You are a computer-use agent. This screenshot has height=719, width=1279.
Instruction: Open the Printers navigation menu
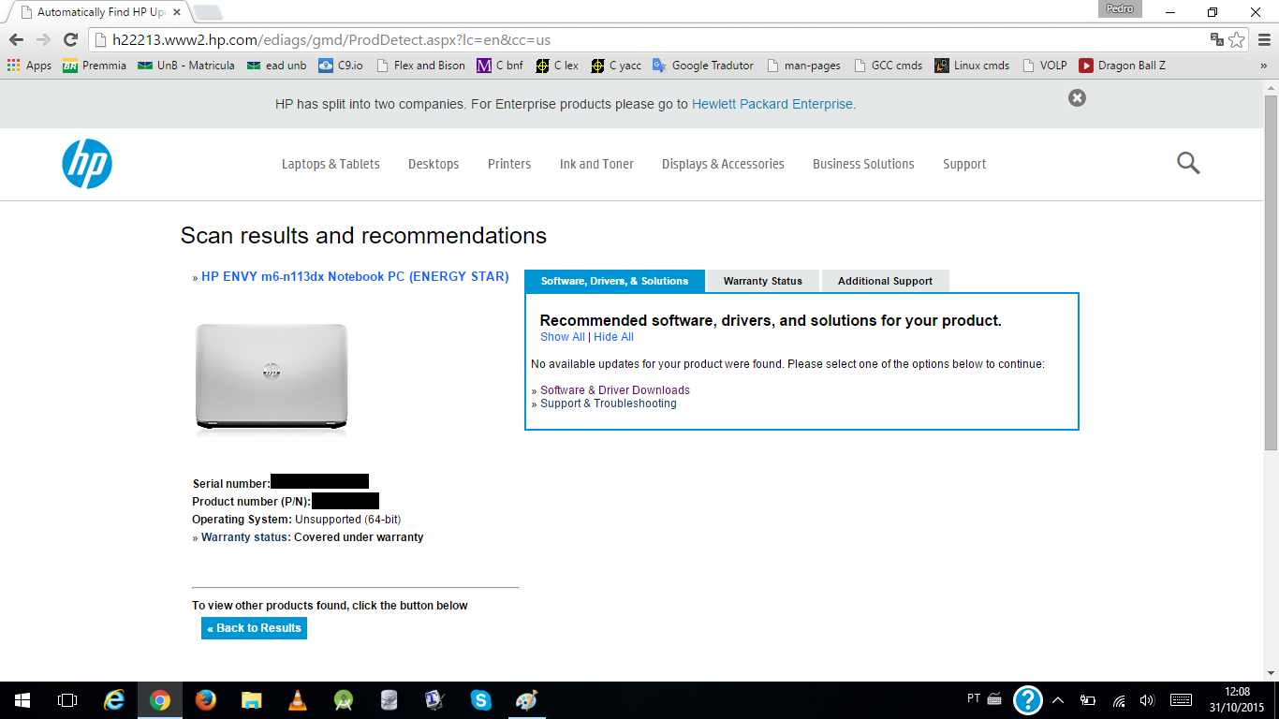click(509, 164)
